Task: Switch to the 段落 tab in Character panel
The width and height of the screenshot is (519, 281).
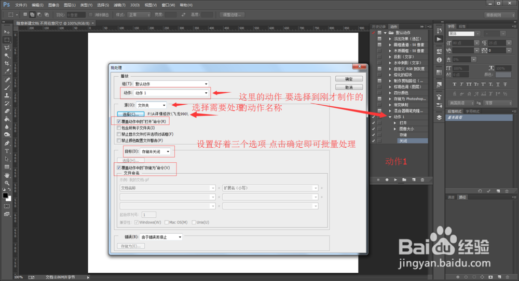Action: [x=462, y=26]
